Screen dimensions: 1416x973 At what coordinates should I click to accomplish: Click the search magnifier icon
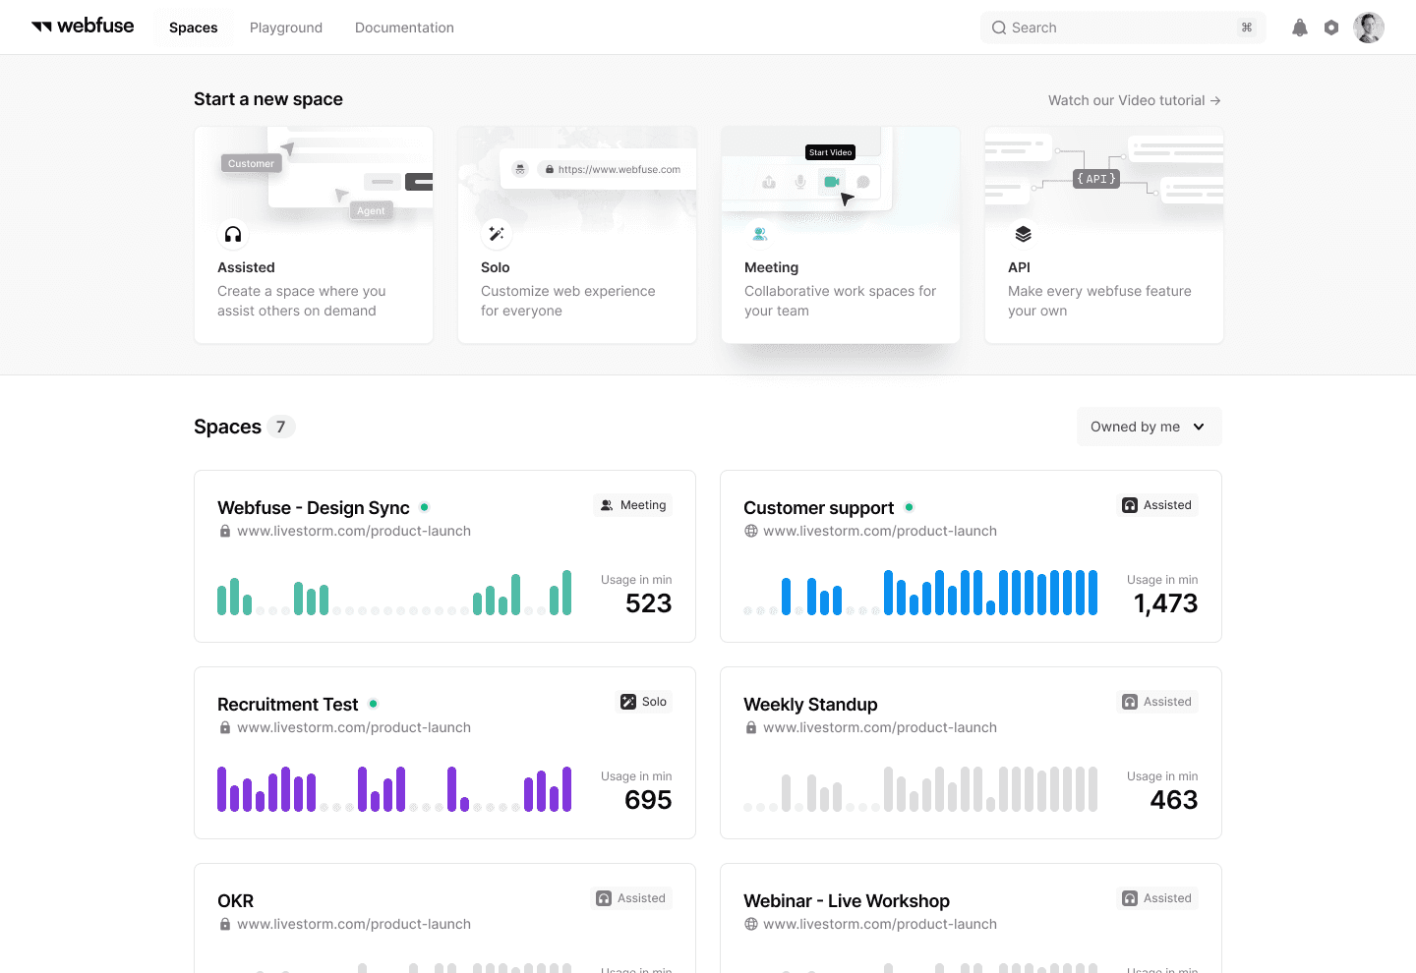click(999, 28)
